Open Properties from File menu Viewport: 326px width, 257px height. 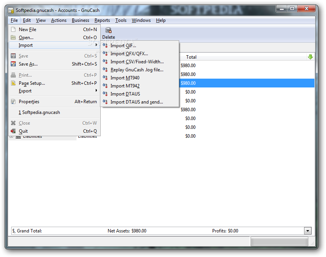coord(55,102)
